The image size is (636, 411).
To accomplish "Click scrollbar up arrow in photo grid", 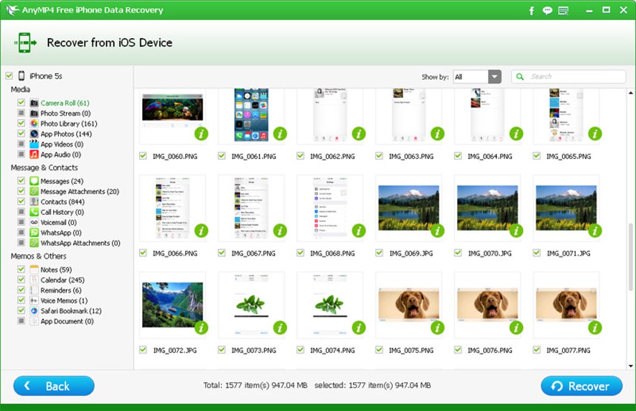I will coord(631,93).
